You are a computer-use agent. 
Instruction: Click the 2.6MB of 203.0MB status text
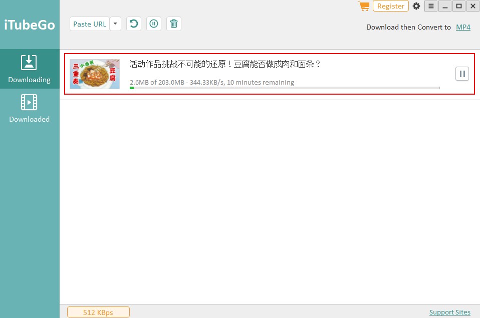212,82
